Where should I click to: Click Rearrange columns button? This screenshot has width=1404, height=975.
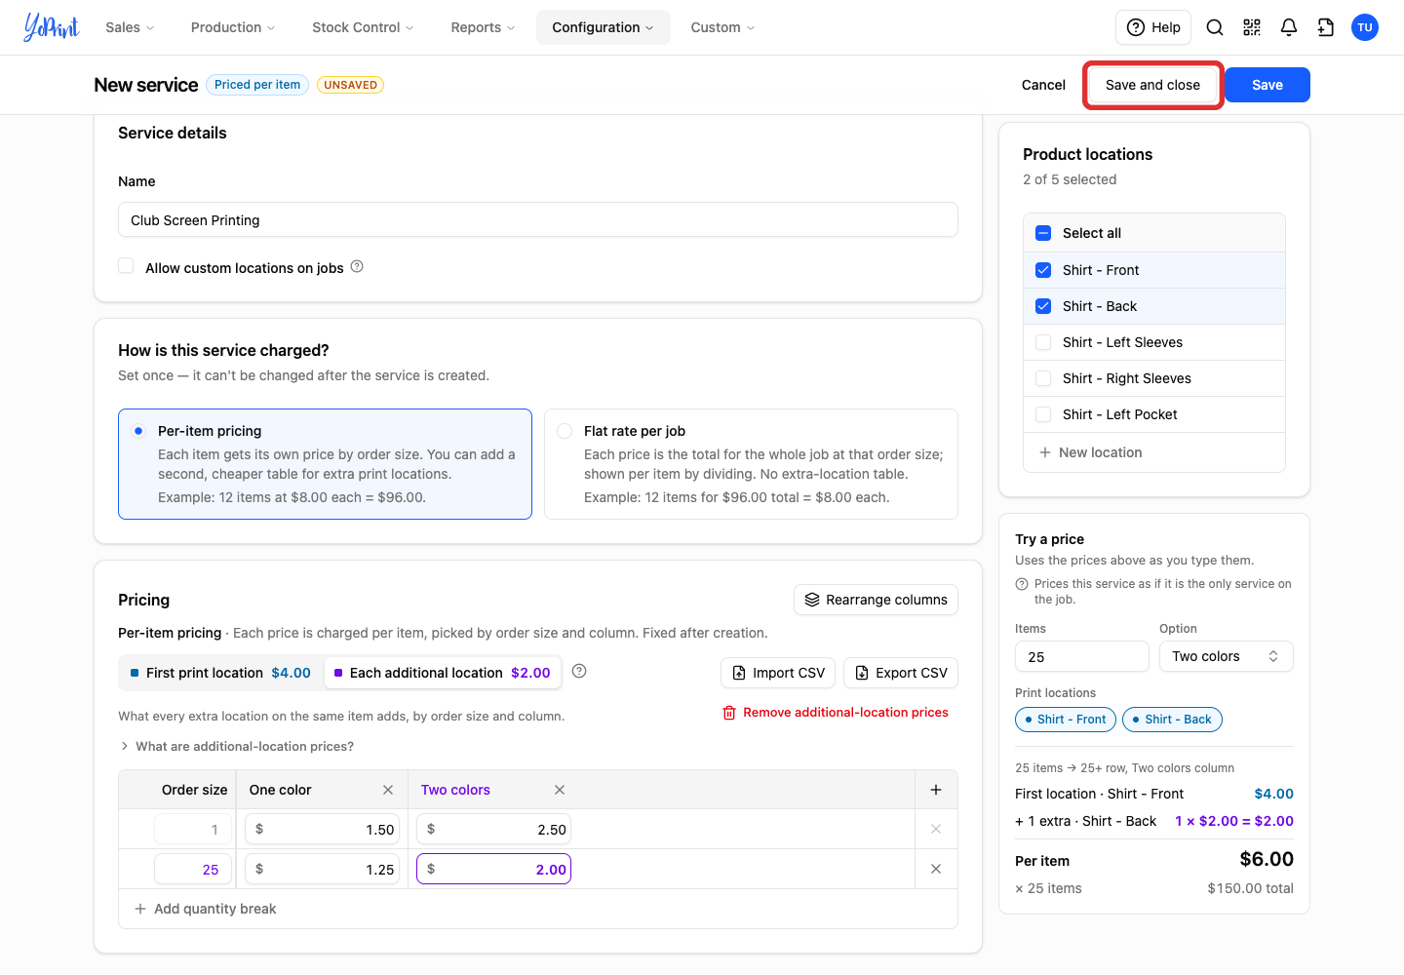(876, 600)
